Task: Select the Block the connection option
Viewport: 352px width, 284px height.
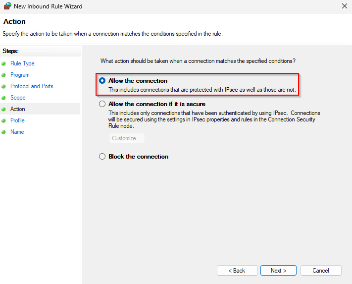Action: (x=102, y=157)
